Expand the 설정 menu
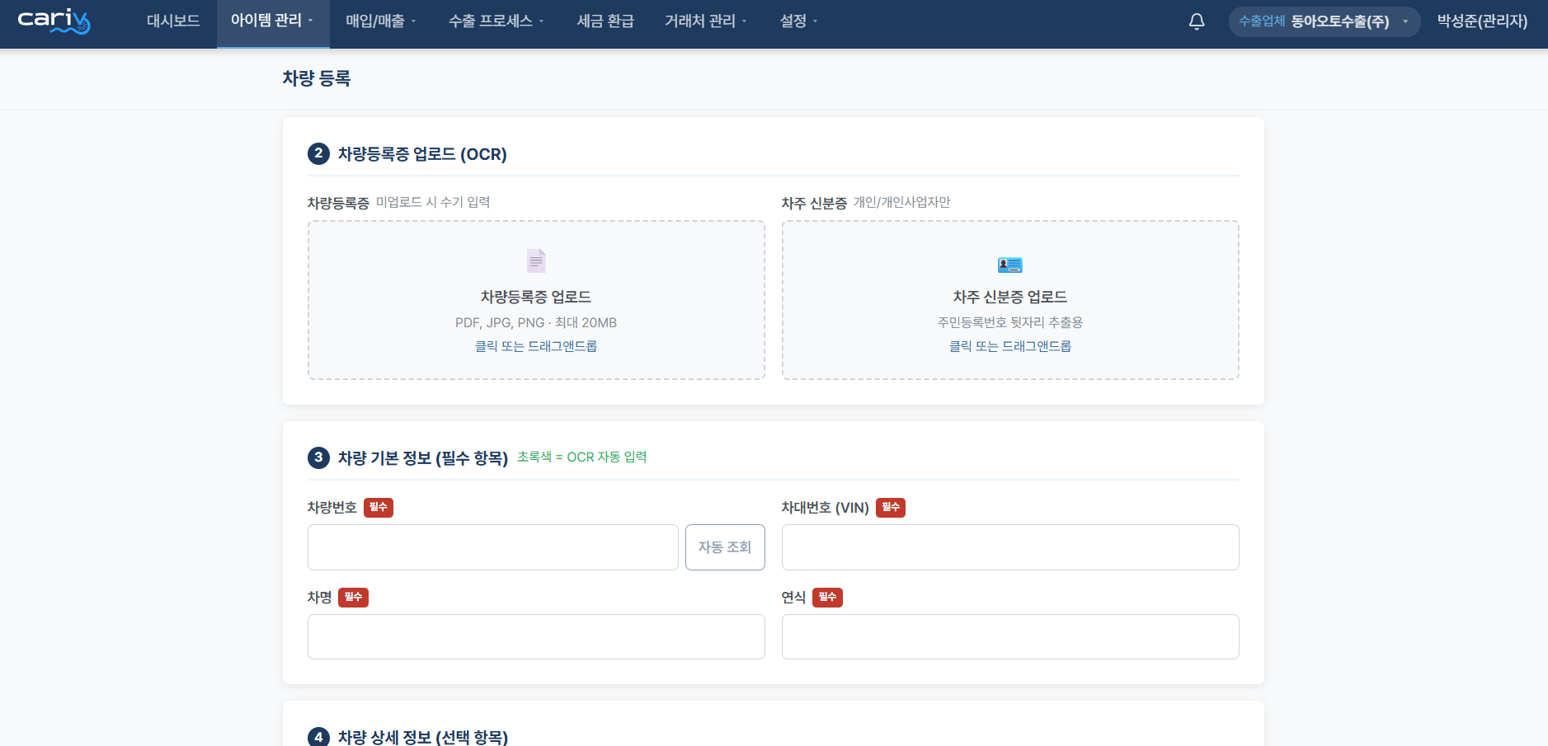The image size is (1548, 746). pyautogui.click(x=799, y=21)
